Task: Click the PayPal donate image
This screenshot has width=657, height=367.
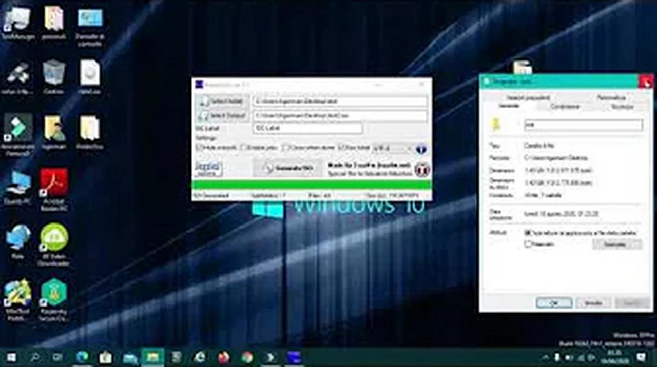Action: click(x=208, y=169)
